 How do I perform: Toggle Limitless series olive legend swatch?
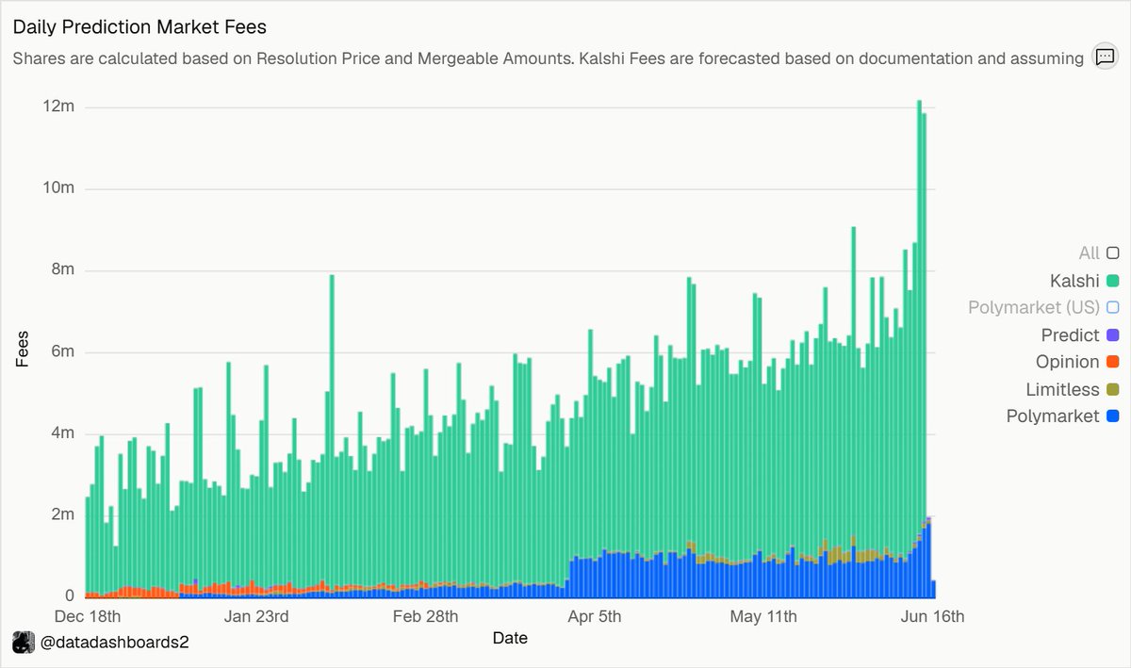click(x=1113, y=389)
